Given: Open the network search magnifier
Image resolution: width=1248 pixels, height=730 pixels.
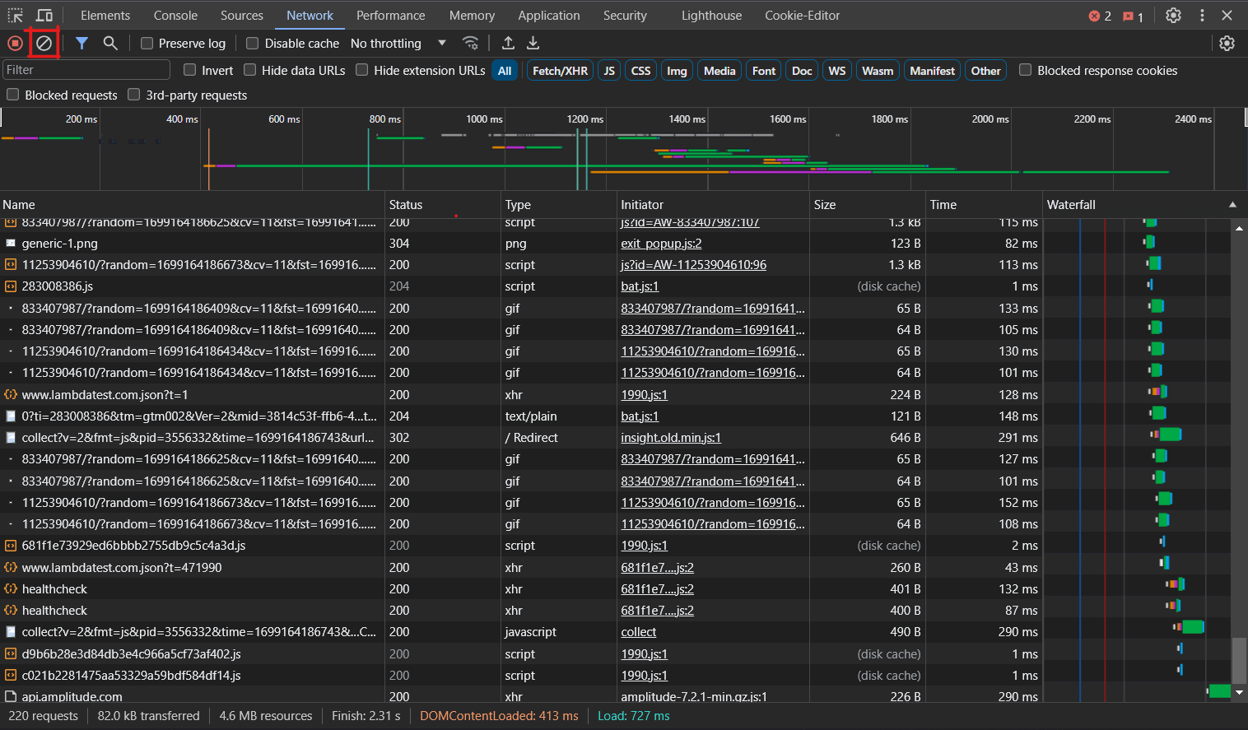Looking at the screenshot, I should pyautogui.click(x=110, y=43).
